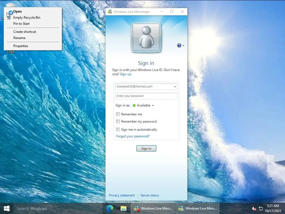Focus the password field
The width and height of the screenshot is (285, 214).
146,96
